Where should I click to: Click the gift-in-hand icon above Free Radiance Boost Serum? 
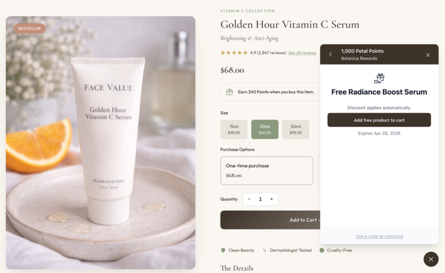[x=379, y=78]
